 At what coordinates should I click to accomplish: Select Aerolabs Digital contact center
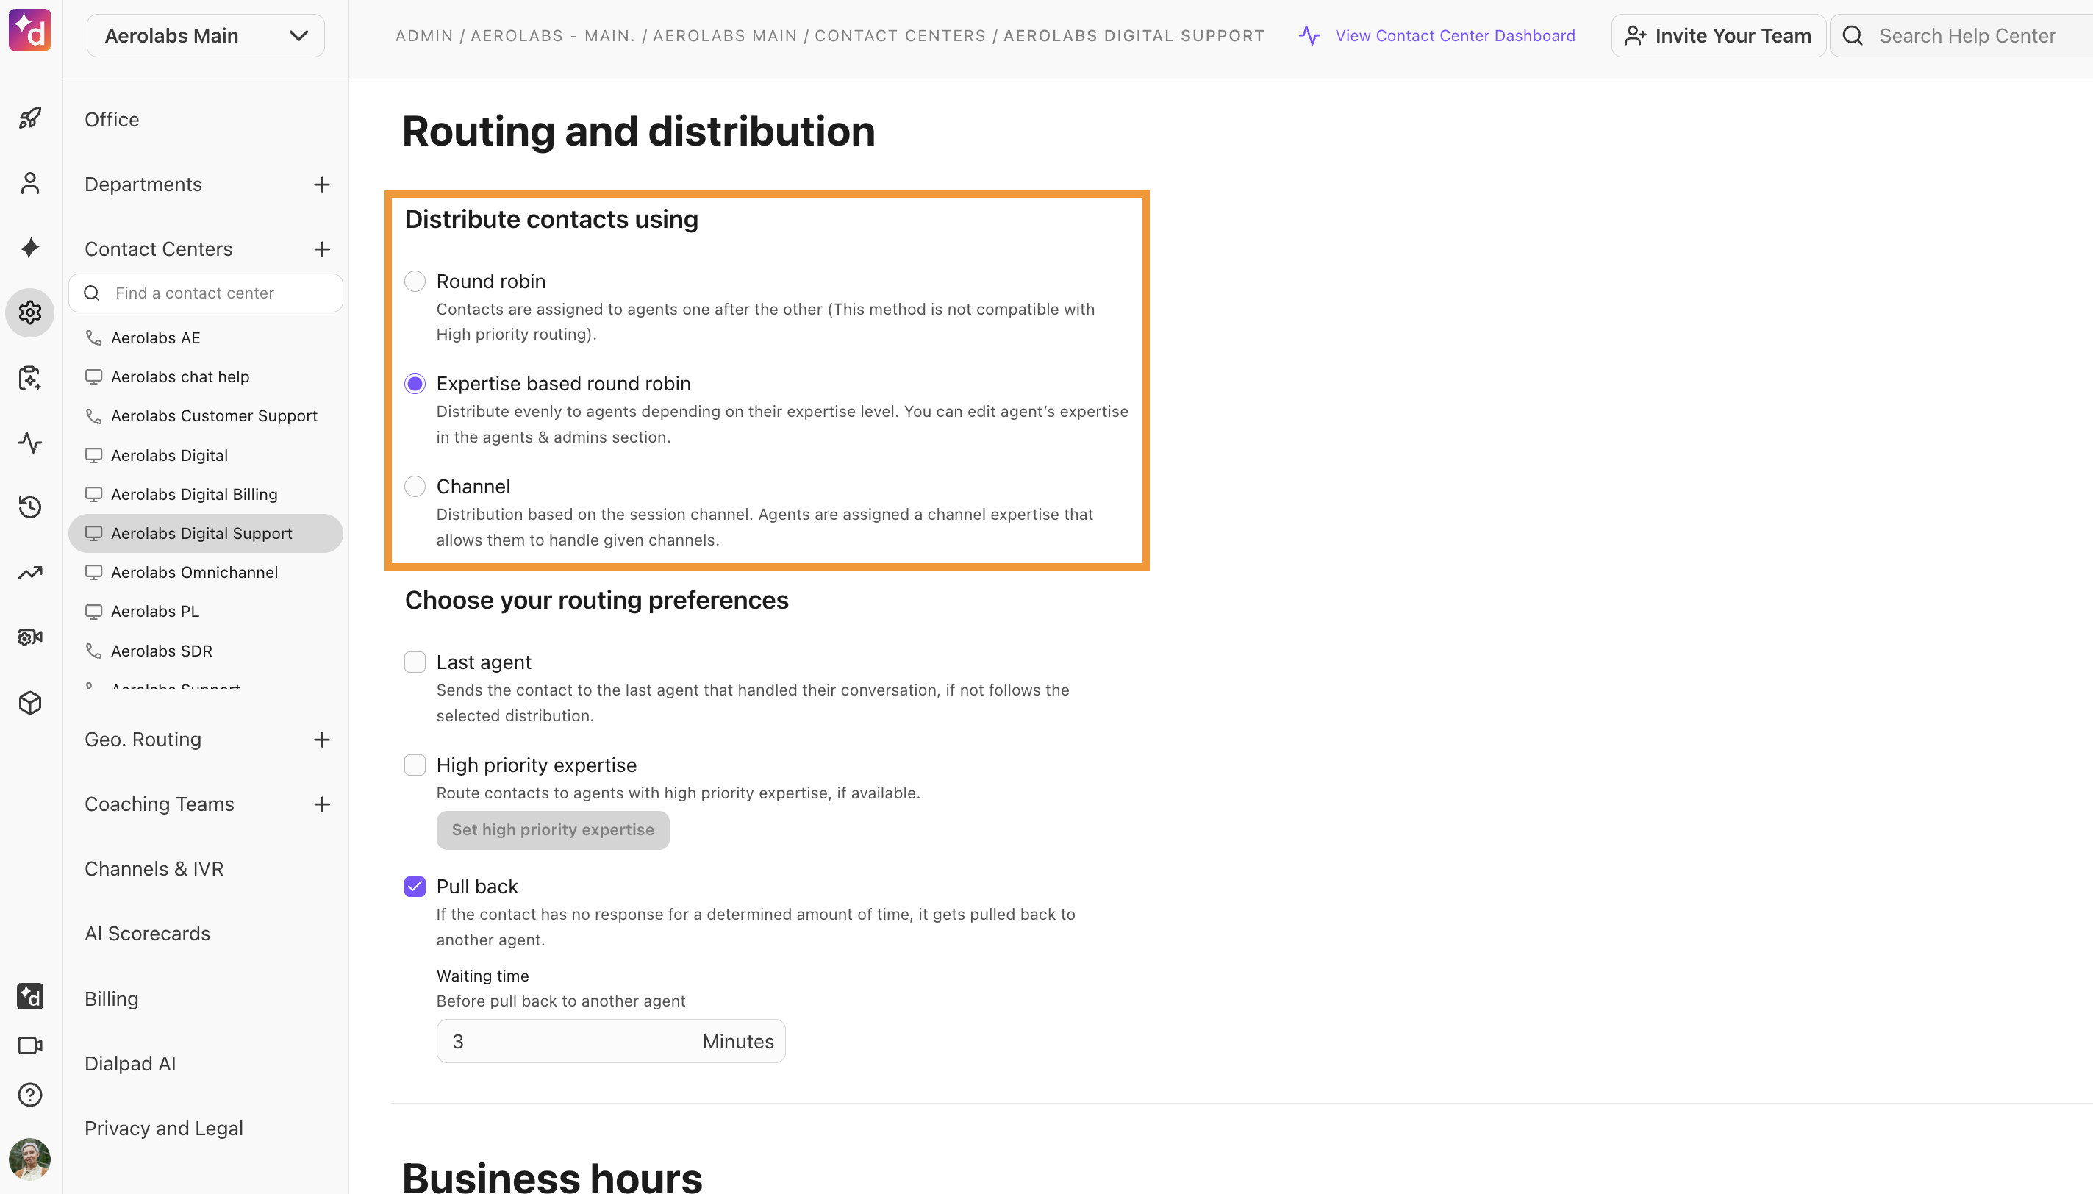pos(206,455)
